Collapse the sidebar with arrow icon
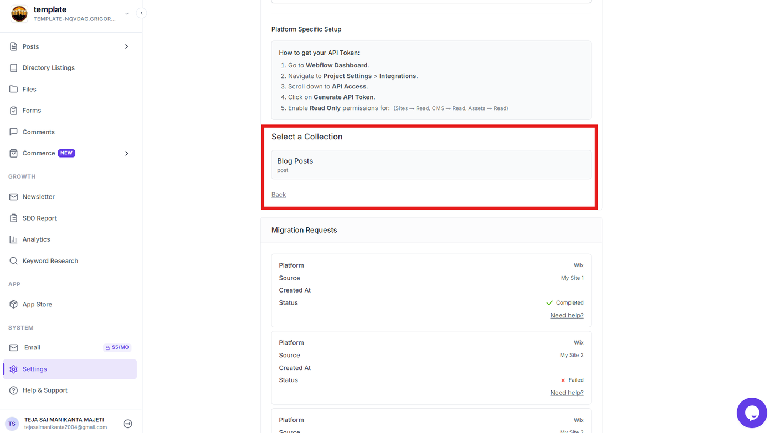Viewport: 775px width, 433px height. tap(141, 13)
